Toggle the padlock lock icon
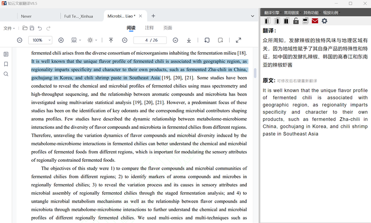The width and height of the screenshot is (371, 223). point(296,21)
